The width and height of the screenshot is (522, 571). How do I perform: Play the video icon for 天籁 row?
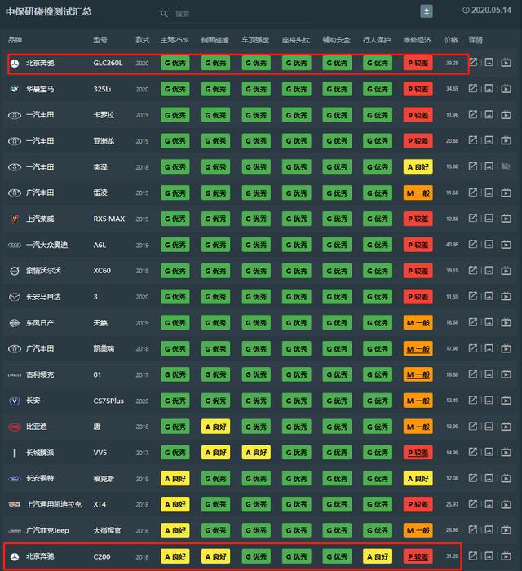(x=506, y=323)
